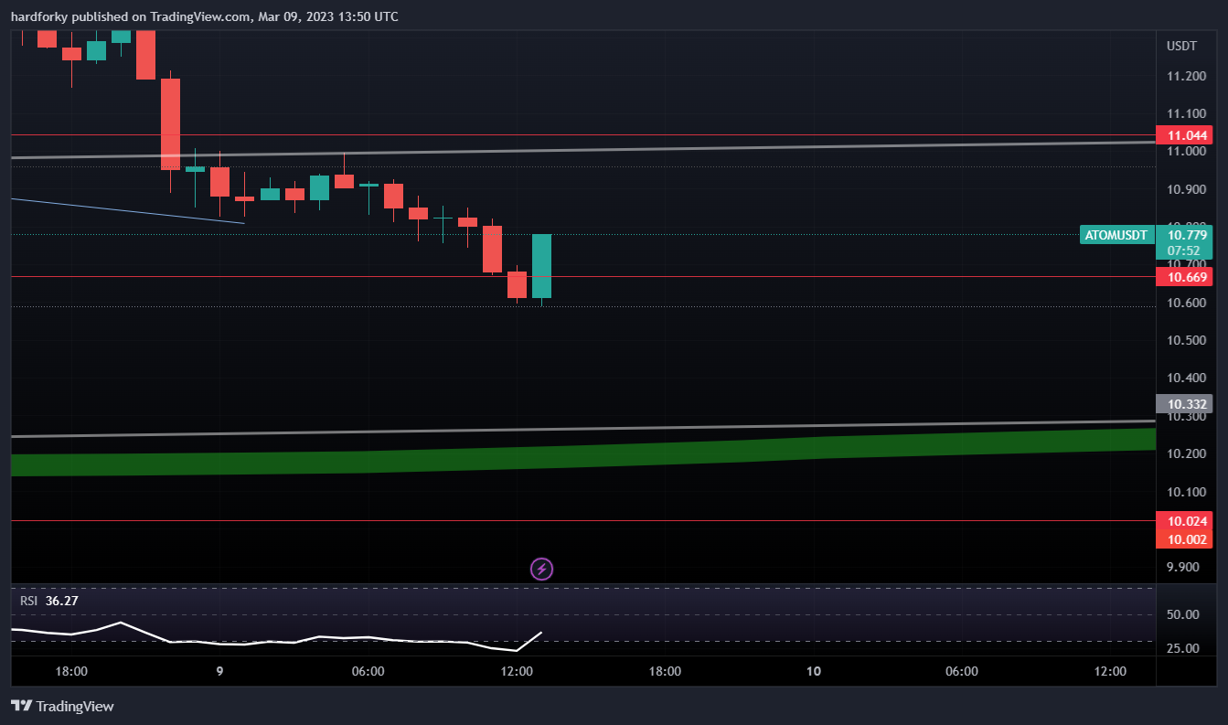Click the first 12:00 time axis label
Viewport: 1228px width, 725px height.
tap(517, 672)
